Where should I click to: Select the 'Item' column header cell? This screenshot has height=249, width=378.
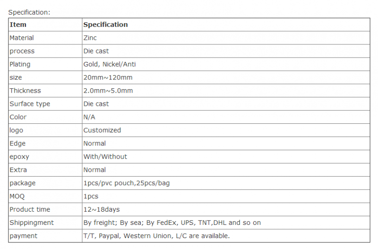pyautogui.click(x=45, y=25)
